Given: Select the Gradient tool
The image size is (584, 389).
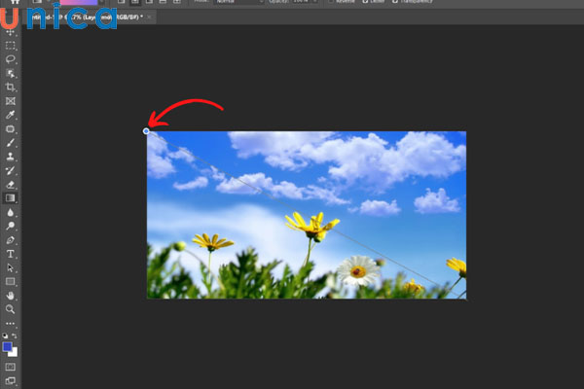Looking at the screenshot, I should coord(10,198).
